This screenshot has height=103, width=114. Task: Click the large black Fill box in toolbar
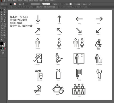(2, 43)
